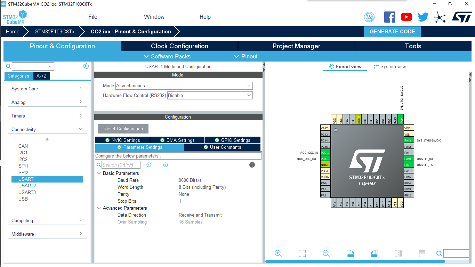This screenshot has height=267, width=475.
Task: Select I2C1 in Connectivity list
Action: [x=23, y=153]
